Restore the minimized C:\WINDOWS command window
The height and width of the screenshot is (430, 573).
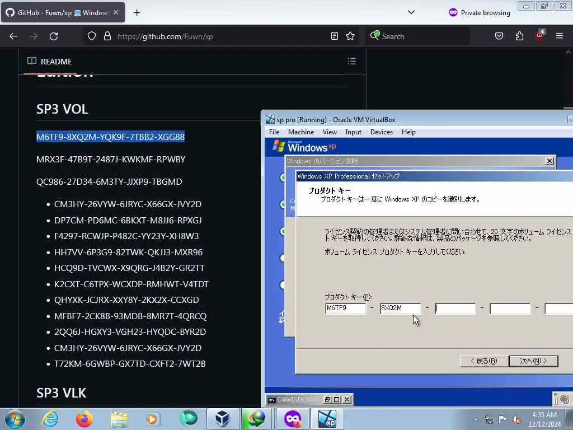click(327, 400)
